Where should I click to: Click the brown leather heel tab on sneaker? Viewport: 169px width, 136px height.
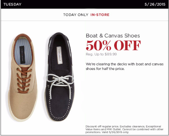(x=23, y=37)
